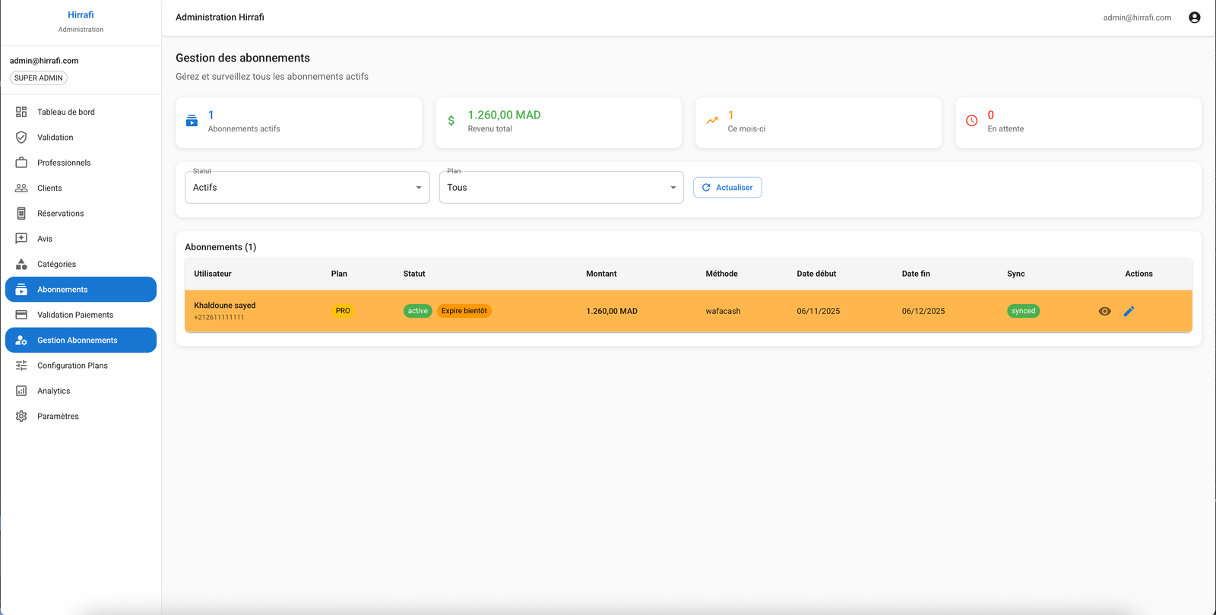Screen dimensions: 1216x615
Task: Click the phone number +212611111111
Action: (219, 318)
